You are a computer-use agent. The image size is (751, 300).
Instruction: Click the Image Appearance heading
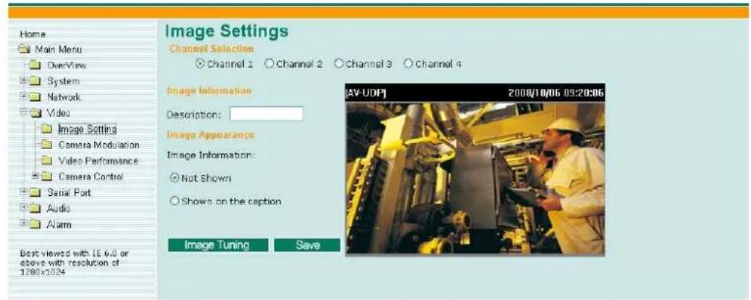[210, 134]
